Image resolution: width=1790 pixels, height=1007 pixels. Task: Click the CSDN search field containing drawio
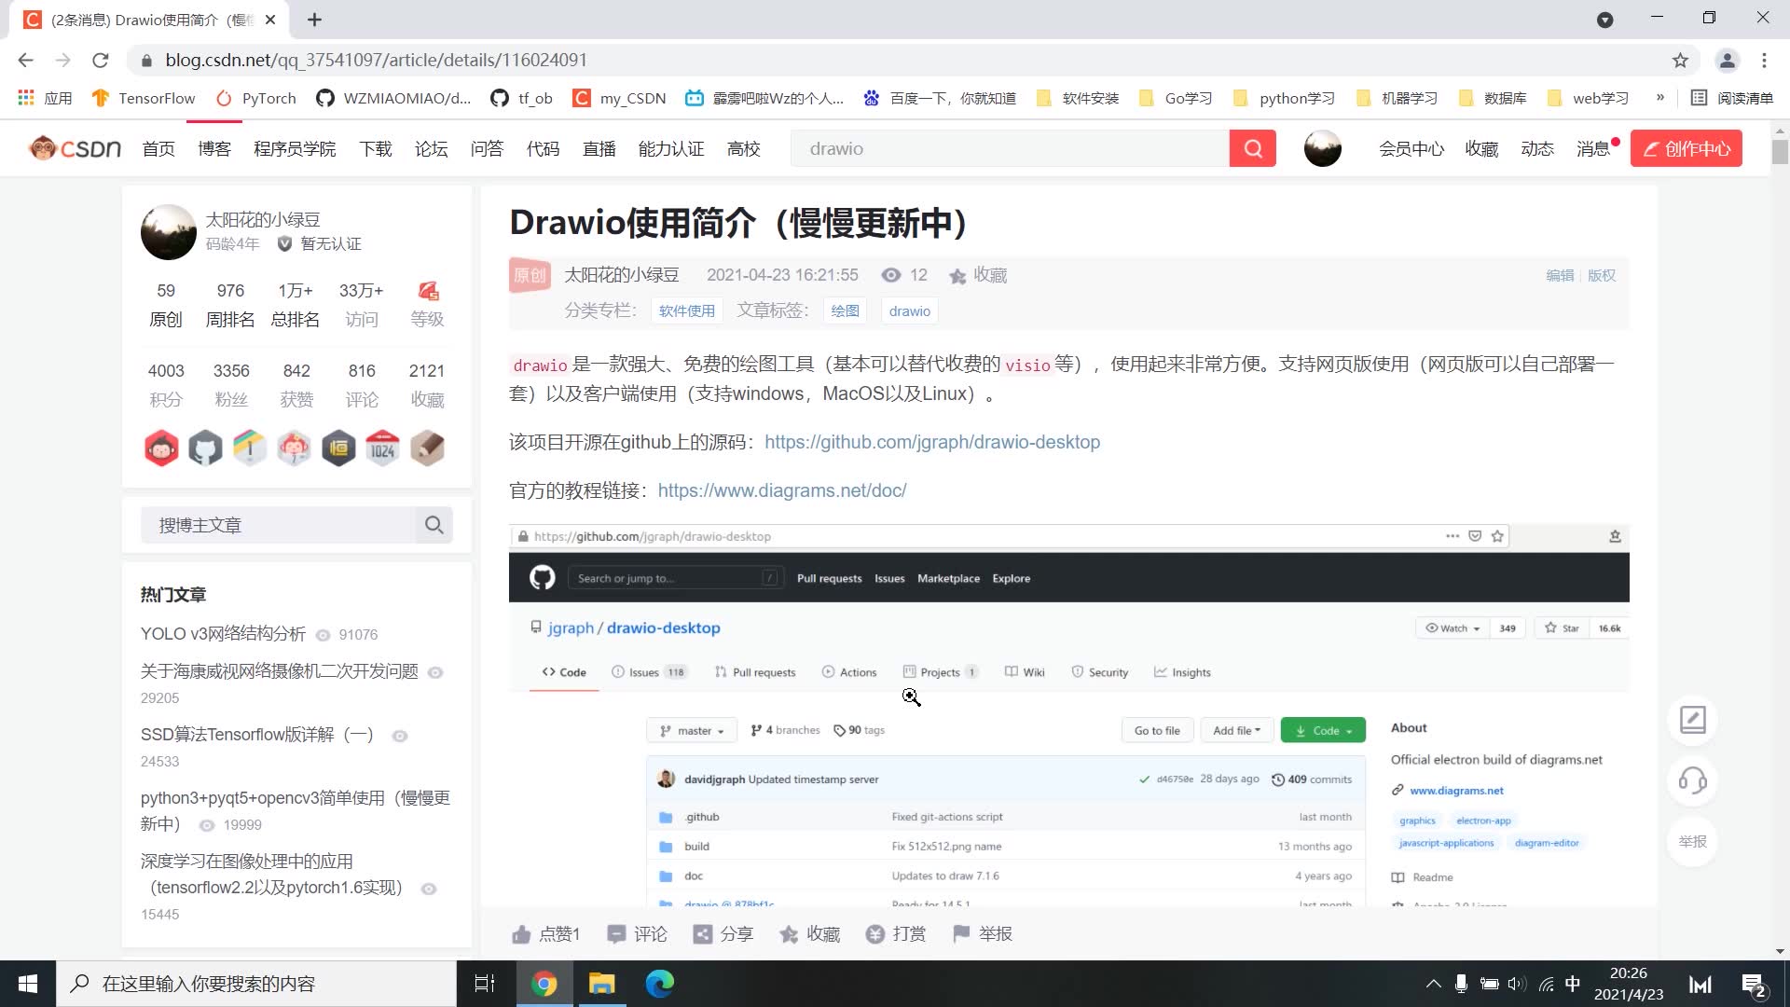1010,149
